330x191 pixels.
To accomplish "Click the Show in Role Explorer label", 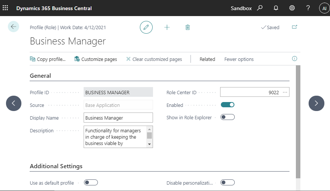I will pyautogui.click(x=189, y=117).
